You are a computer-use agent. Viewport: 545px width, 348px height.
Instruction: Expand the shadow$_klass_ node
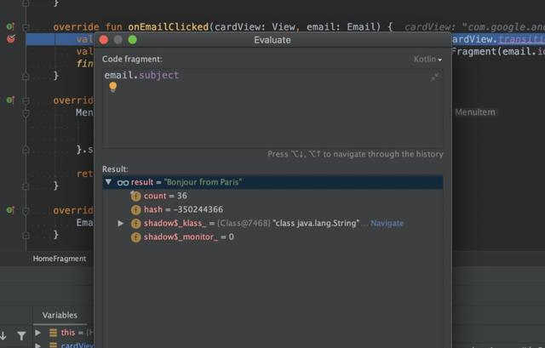pos(121,223)
